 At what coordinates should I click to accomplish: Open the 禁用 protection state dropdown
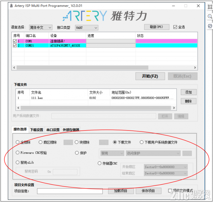(112, 153)
